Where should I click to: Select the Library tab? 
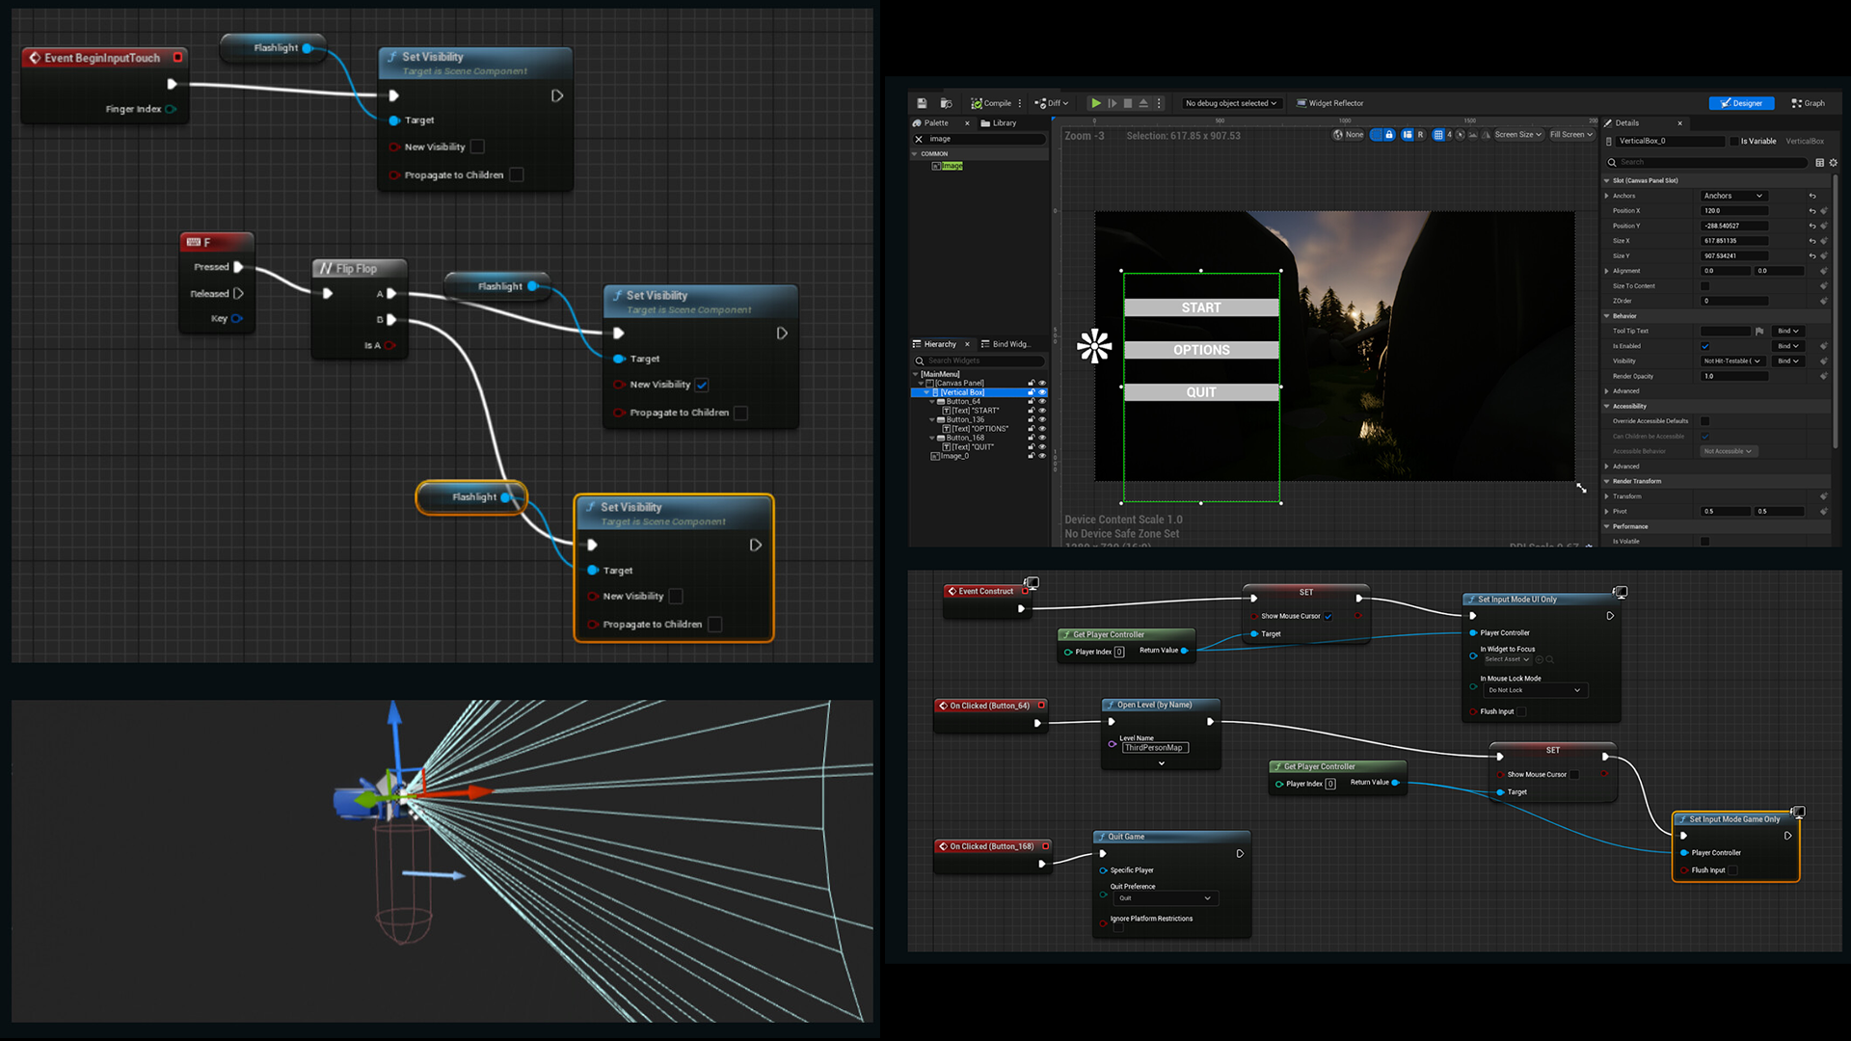click(999, 123)
